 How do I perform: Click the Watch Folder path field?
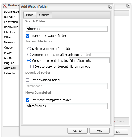point(67,29)
